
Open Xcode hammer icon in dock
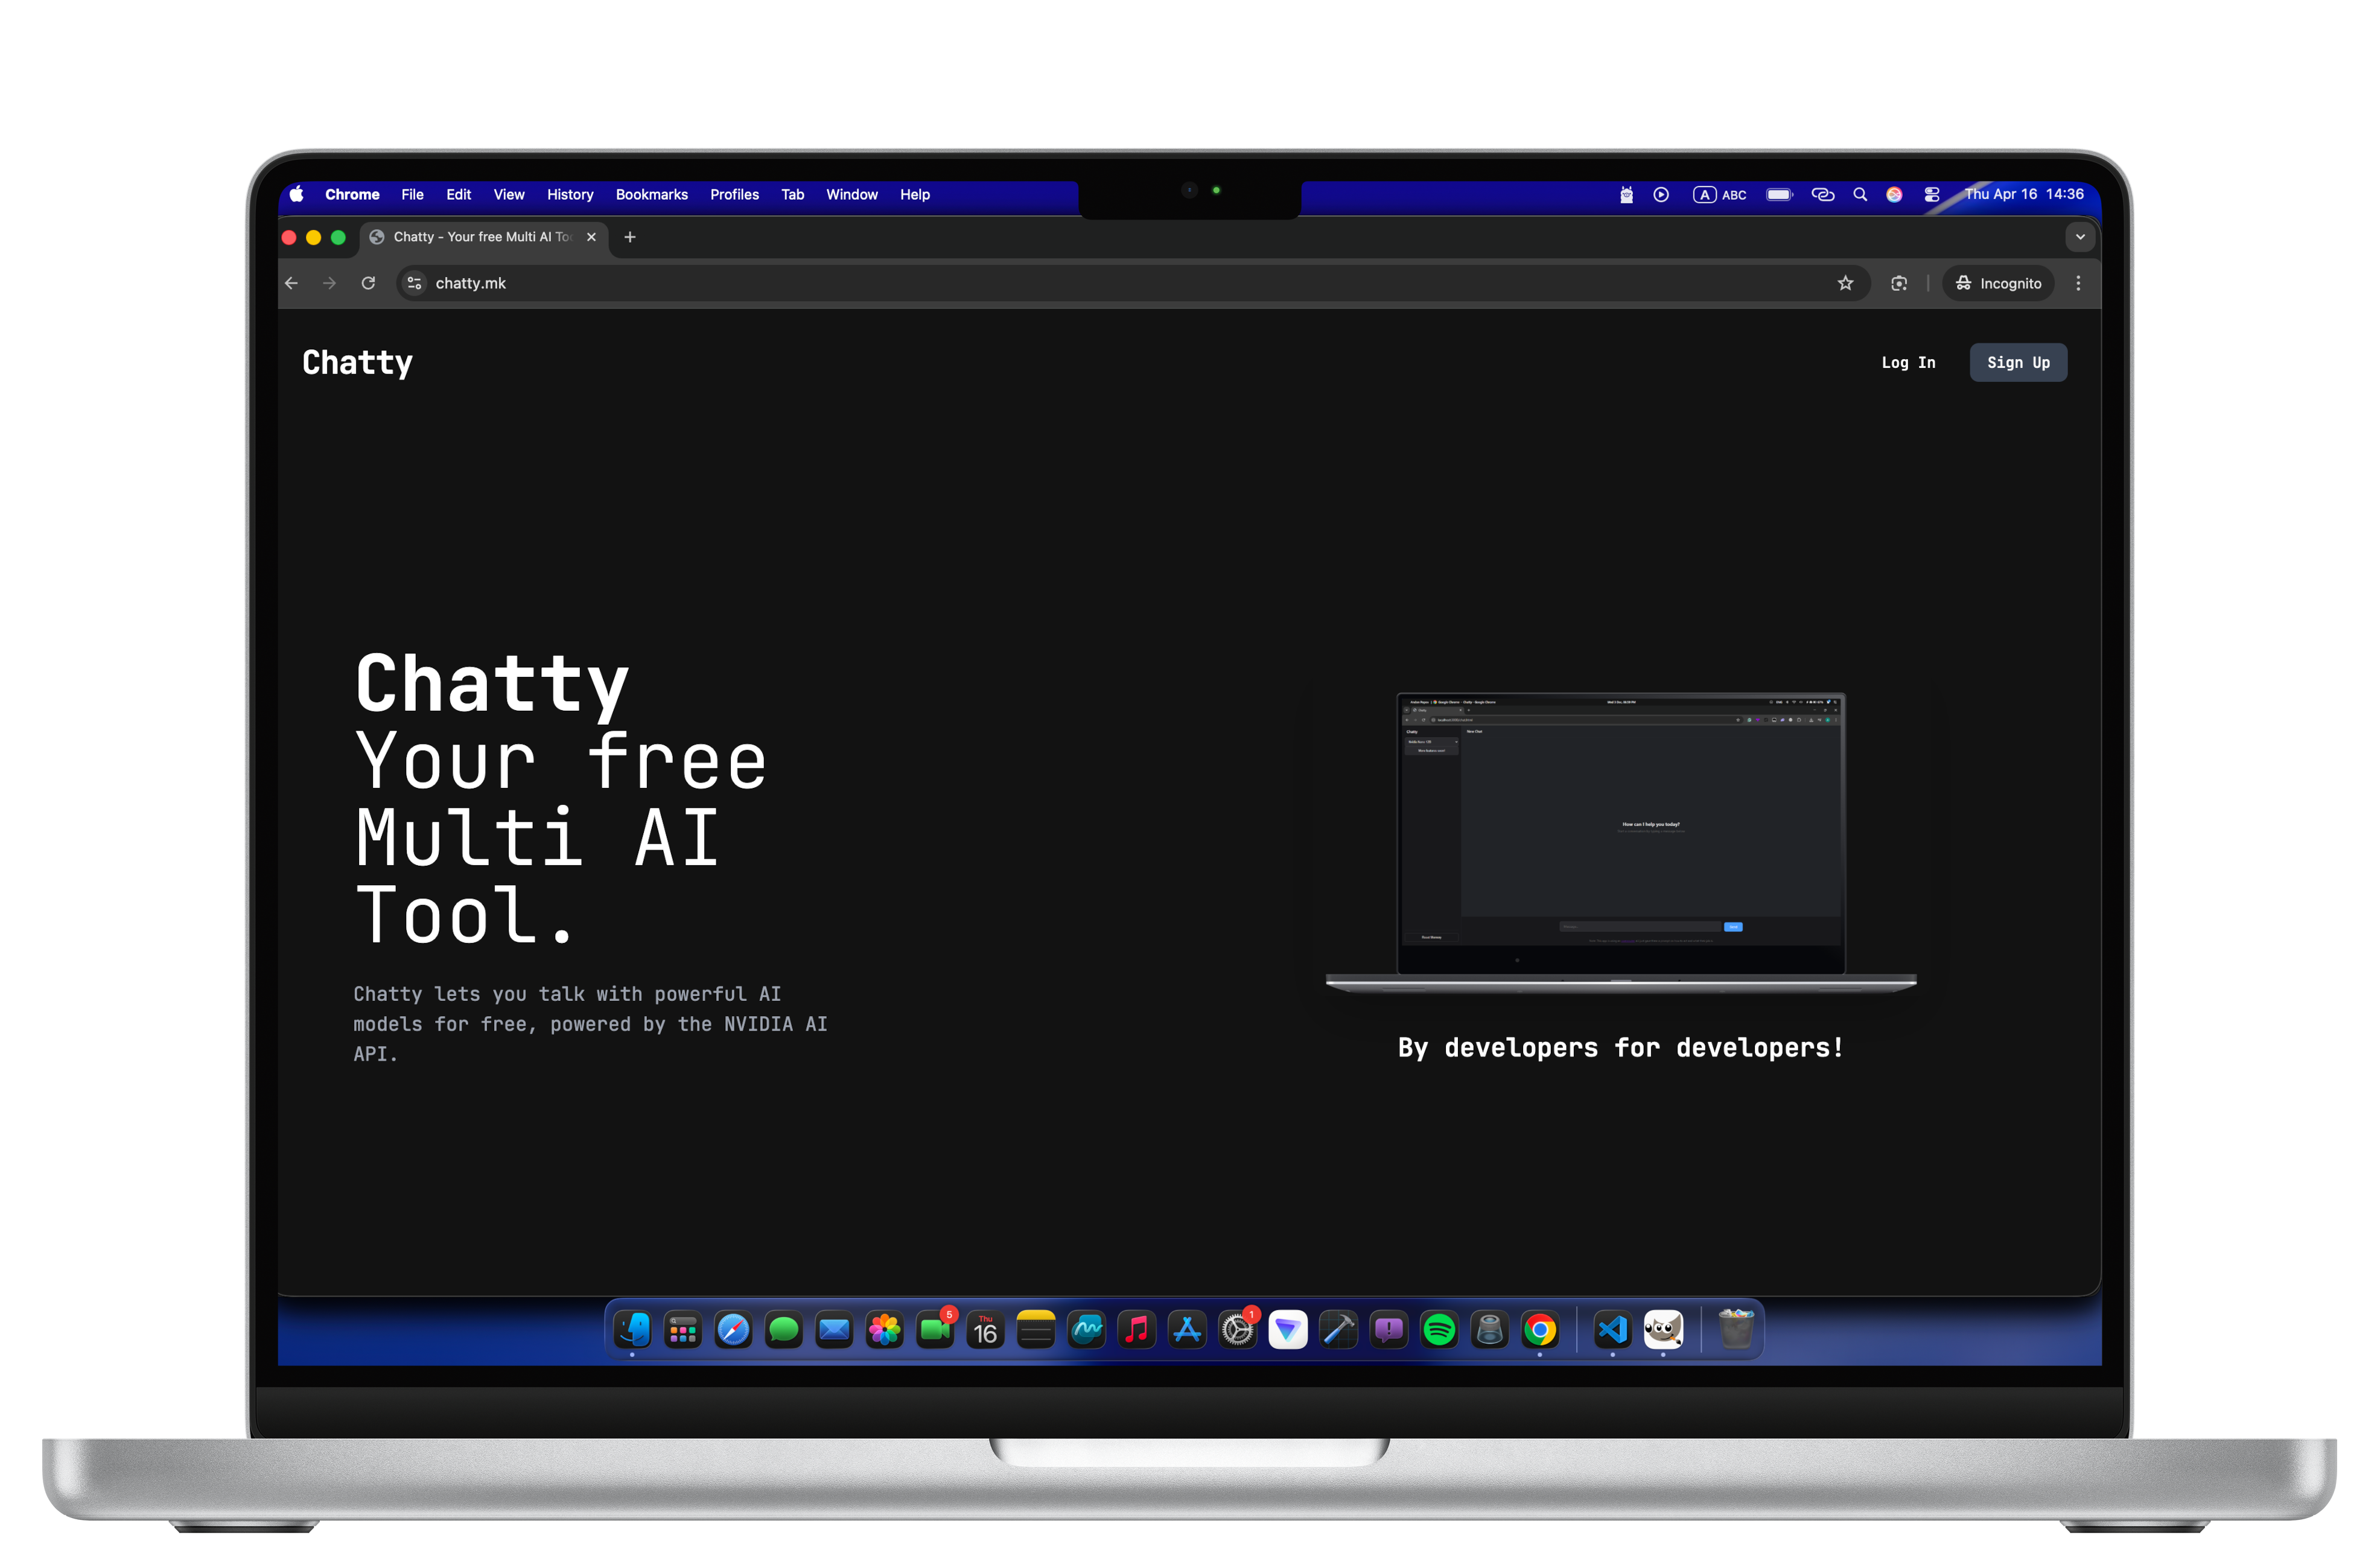[x=1339, y=1330]
